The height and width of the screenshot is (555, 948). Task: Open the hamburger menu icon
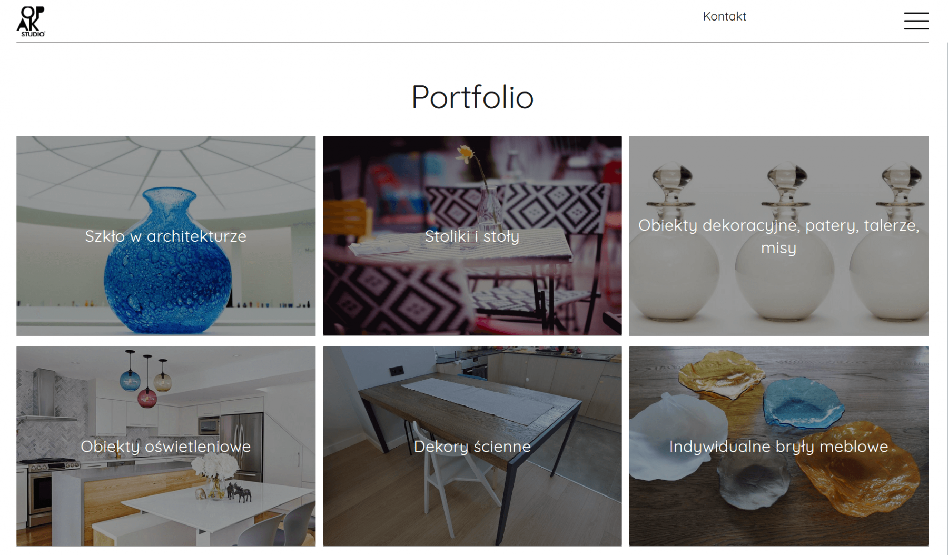[x=916, y=21]
